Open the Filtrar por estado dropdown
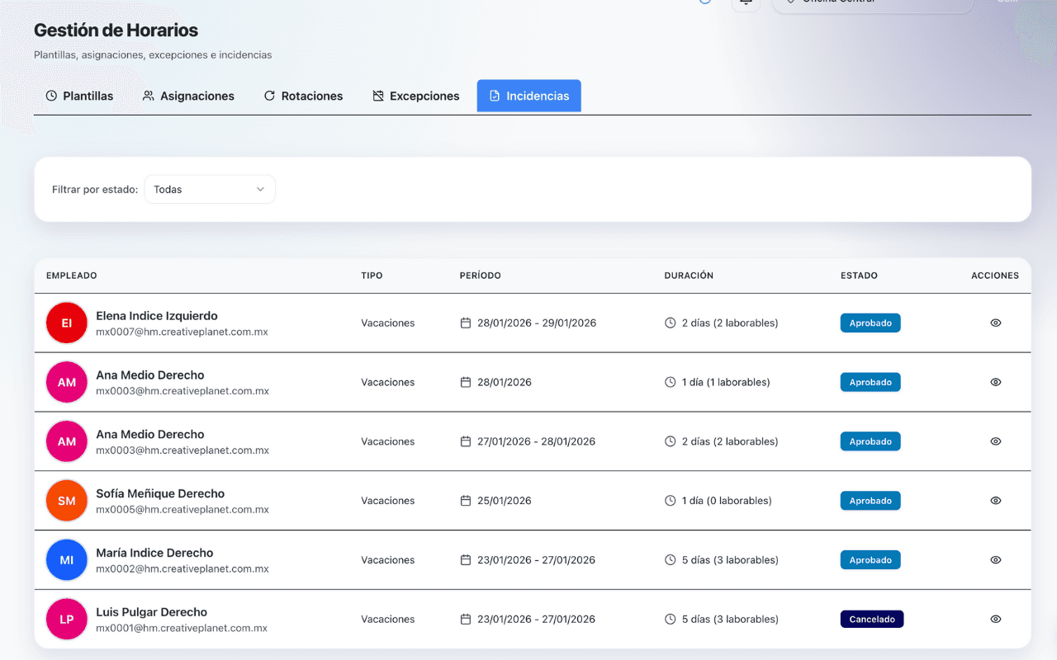This screenshot has height=660, width=1057. (x=209, y=189)
